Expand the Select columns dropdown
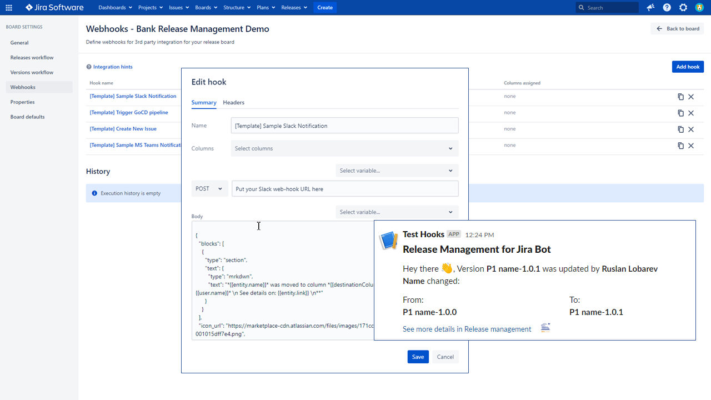The height and width of the screenshot is (400, 711). coord(344,148)
